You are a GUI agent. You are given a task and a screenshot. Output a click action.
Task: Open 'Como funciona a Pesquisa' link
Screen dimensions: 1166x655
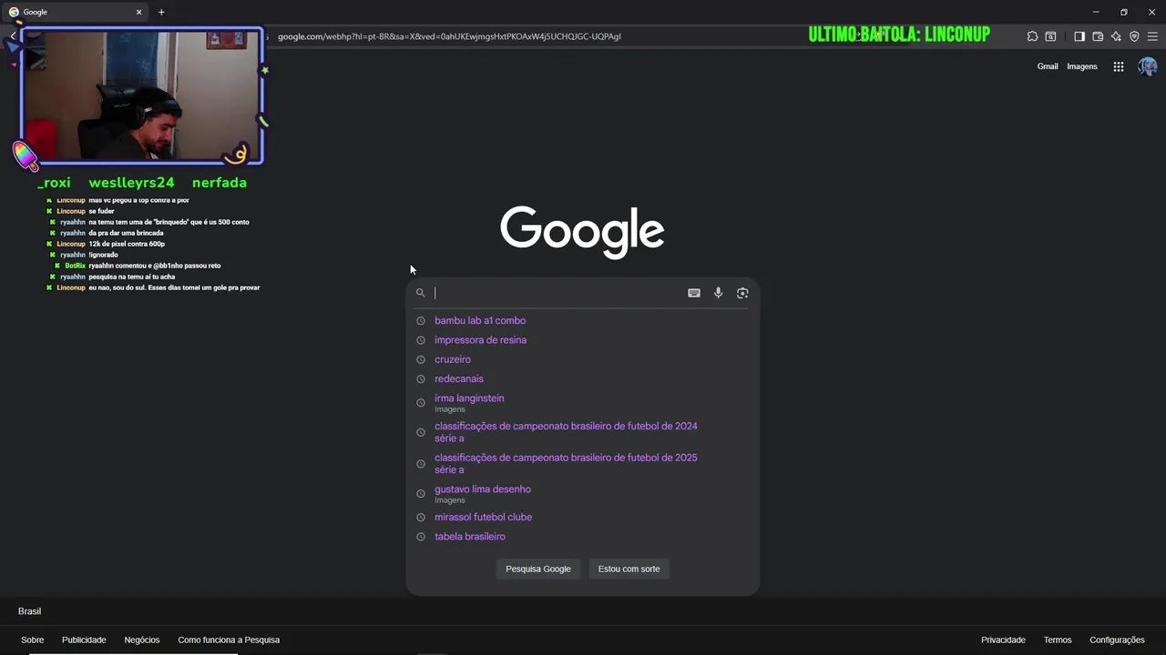tap(229, 640)
